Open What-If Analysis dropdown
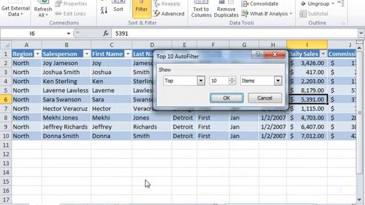Viewport: 365px width, 205px height. [x=267, y=14]
